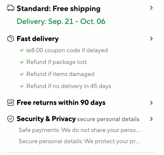The image size is (164, 155).
Task: Click the ₪8.00 coupon code if delayed text
Action: (67, 50)
